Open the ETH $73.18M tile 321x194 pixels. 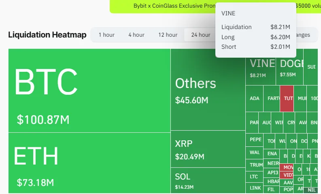[x=89, y=163]
